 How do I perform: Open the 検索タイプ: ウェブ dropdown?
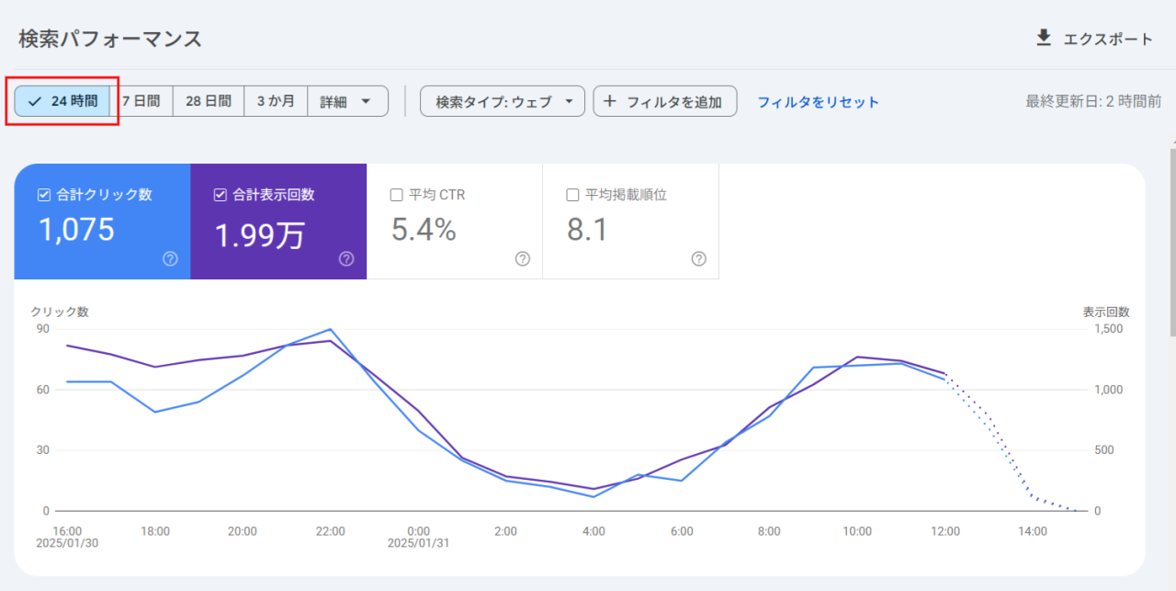(x=503, y=101)
